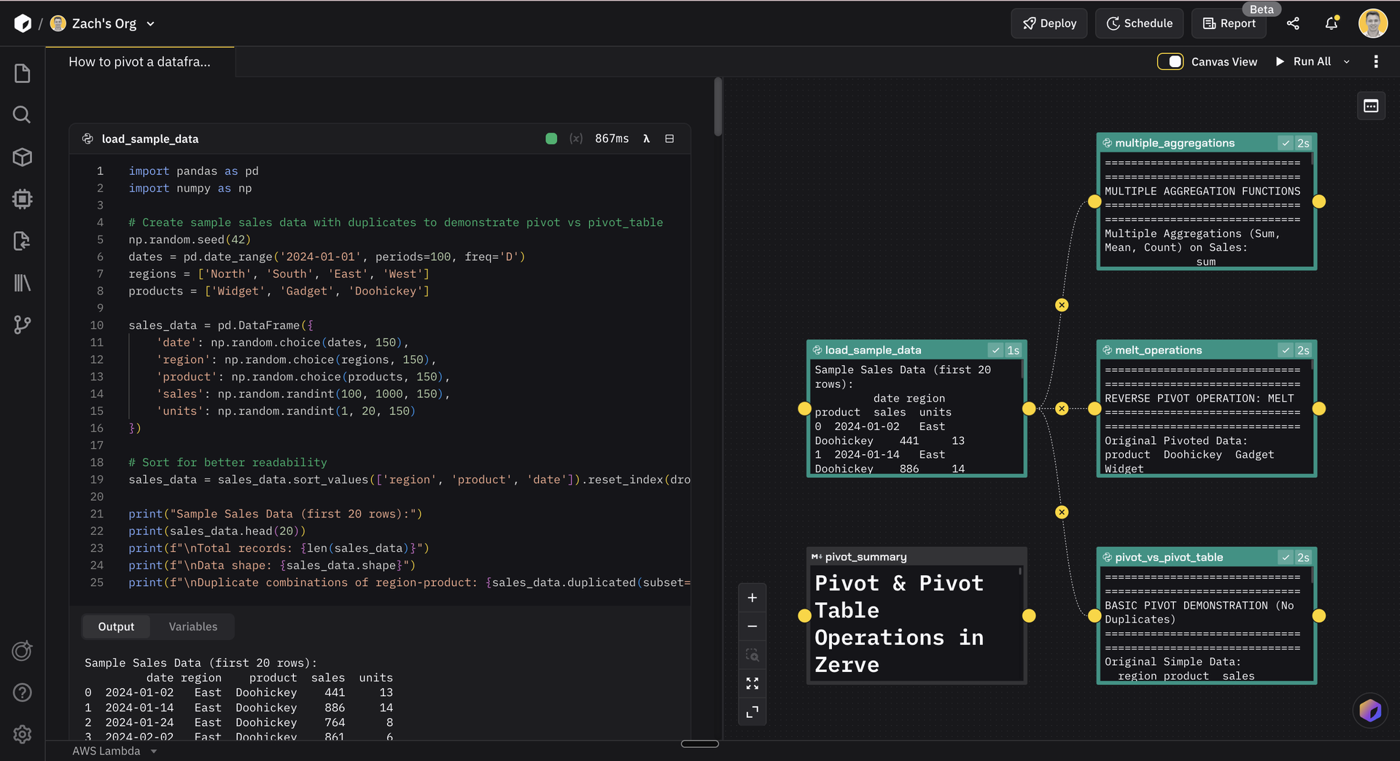Open the git branch icon in sidebar
1400x761 pixels.
point(23,324)
